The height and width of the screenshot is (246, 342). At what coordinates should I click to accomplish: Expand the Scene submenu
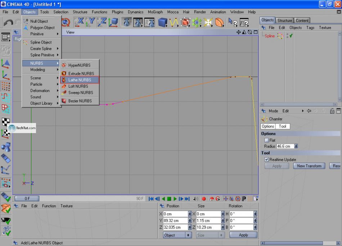(x=42, y=78)
